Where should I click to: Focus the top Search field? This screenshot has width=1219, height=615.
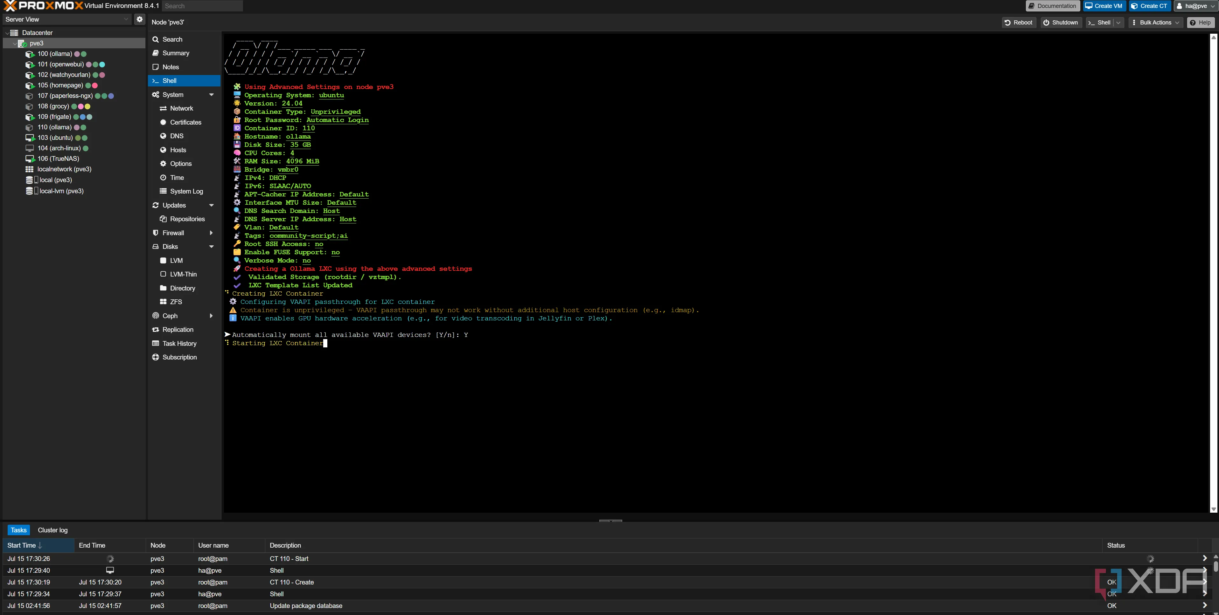pyautogui.click(x=202, y=6)
